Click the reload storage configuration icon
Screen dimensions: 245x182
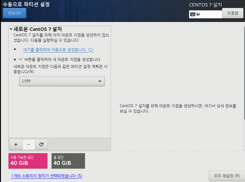pyautogui.click(x=42, y=144)
